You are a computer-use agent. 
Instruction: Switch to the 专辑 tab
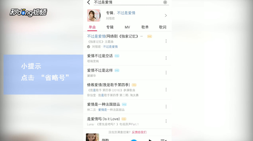(x=110, y=27)
